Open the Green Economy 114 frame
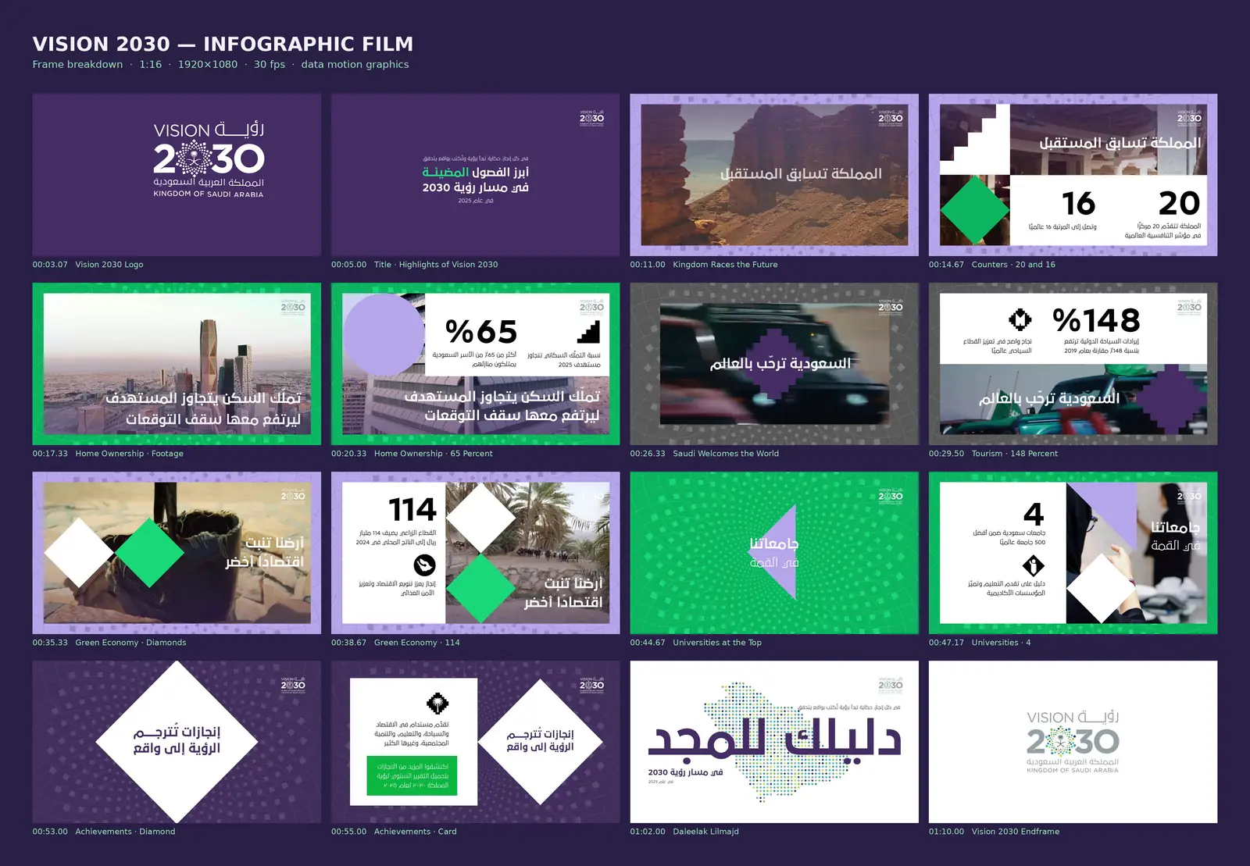 475,553
